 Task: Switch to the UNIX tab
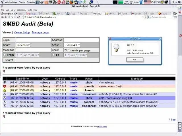coord(46,14)
